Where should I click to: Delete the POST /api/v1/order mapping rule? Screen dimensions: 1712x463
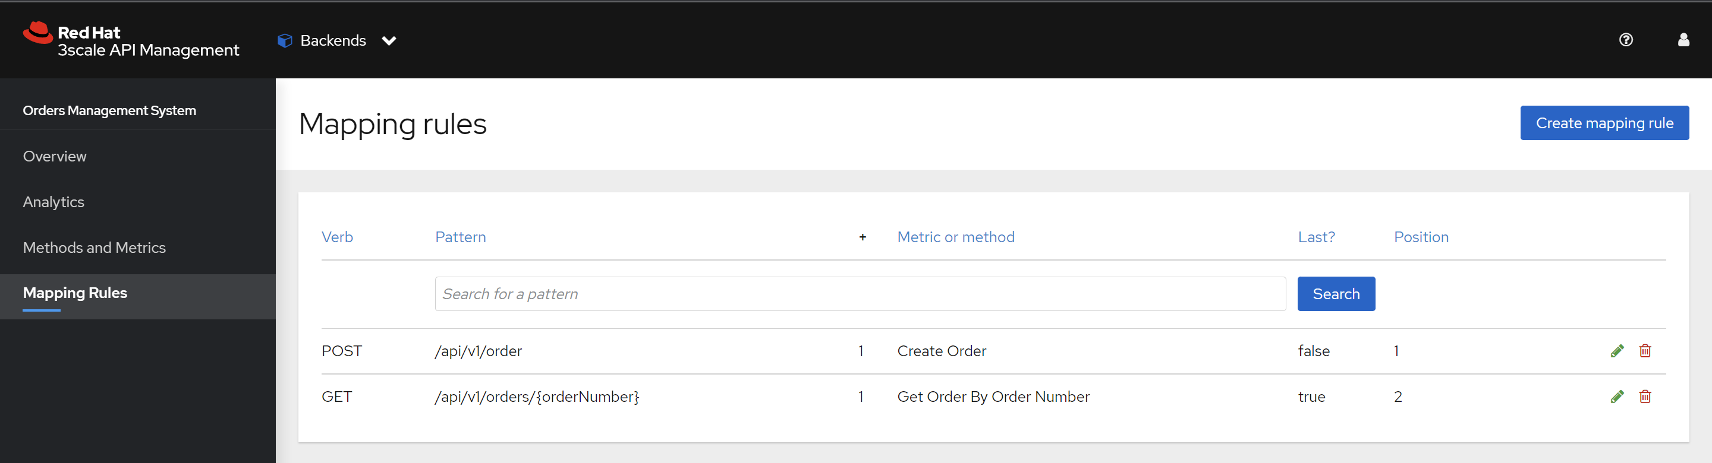(x=1645, y=351)
